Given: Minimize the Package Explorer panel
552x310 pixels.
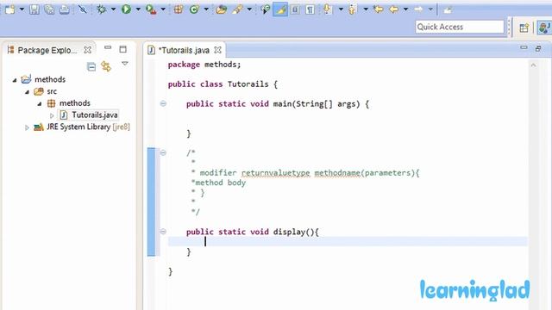Looking at the screenshot, I should coord(108,47).
